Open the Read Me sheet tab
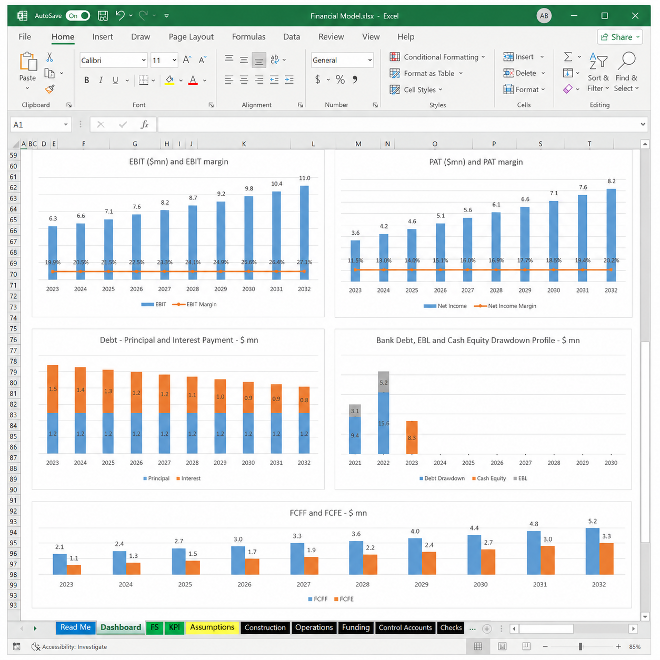Viewport: 660px width, 660px height. point(75,627)
